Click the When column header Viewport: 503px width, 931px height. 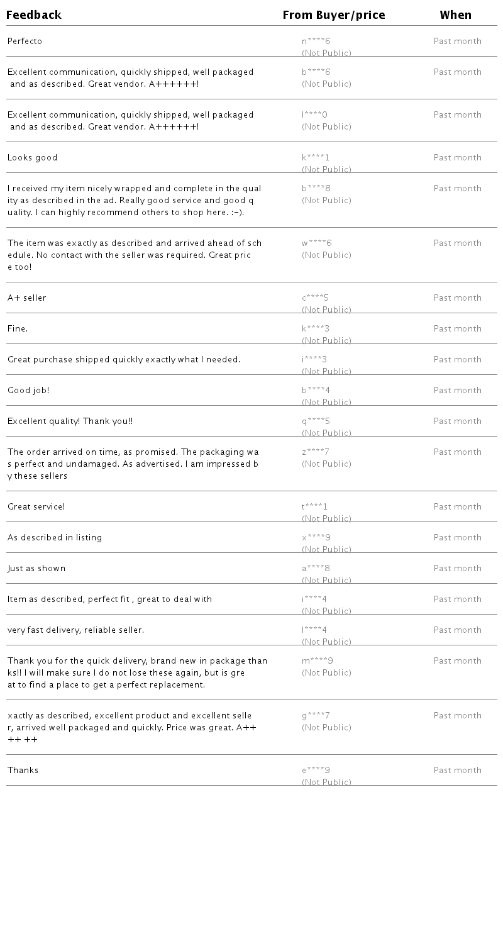tap(456, 15)
